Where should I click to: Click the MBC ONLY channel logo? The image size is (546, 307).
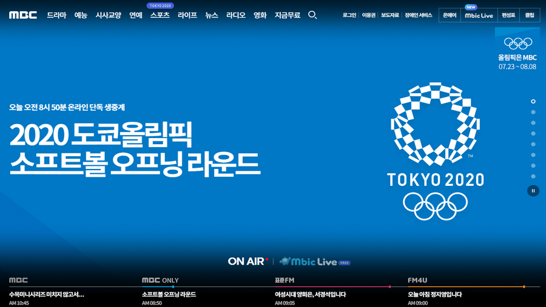(x=160, y=280)
